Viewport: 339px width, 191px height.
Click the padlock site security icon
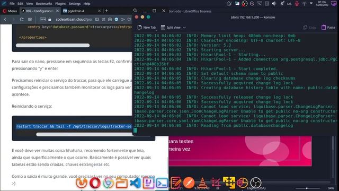[50, 19]
